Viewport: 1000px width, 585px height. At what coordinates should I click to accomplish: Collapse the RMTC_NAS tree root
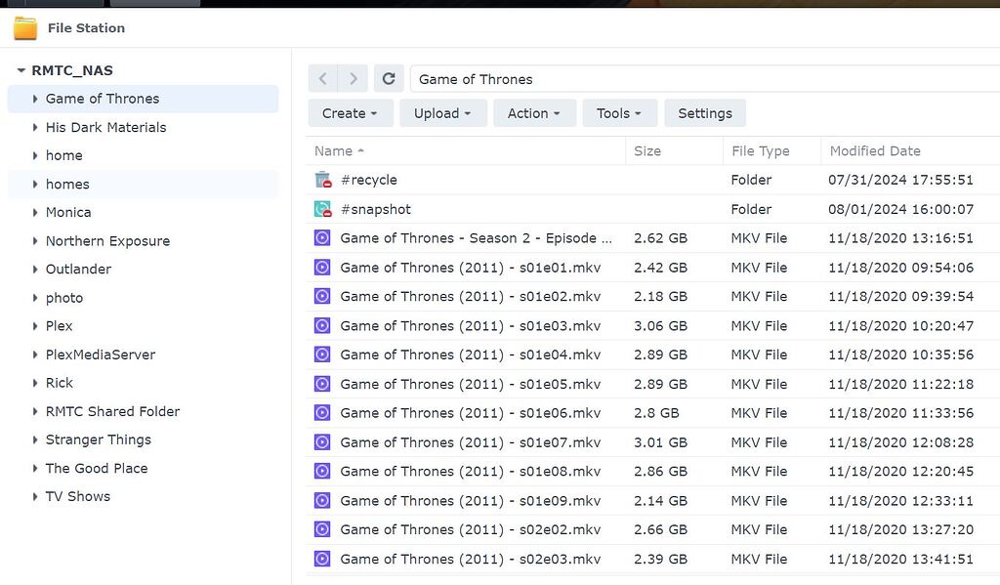tap(21, 70)
